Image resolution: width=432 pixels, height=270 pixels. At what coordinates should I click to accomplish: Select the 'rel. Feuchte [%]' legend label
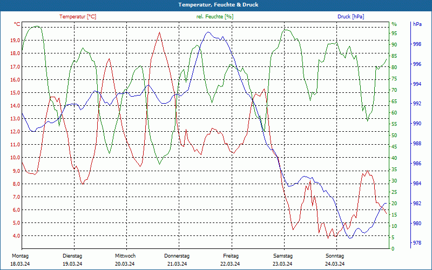click(215, 17)
